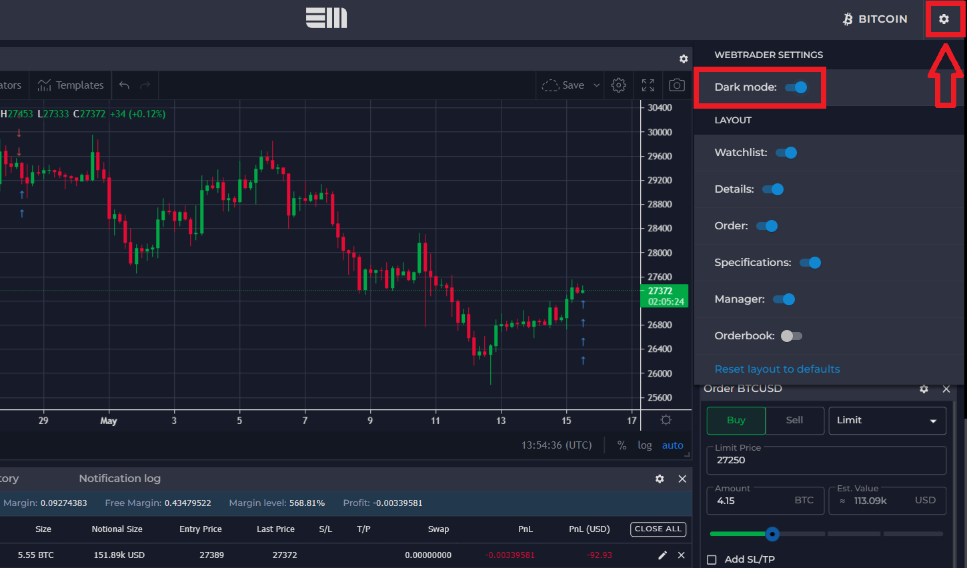The image size is (967, 568).
Task: Sort positions by Last Price column
Action: point(275,529)
